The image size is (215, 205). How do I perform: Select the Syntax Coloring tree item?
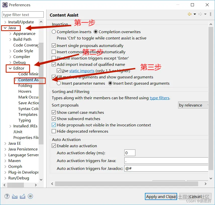pyautogui.click(x=29, y=109)
